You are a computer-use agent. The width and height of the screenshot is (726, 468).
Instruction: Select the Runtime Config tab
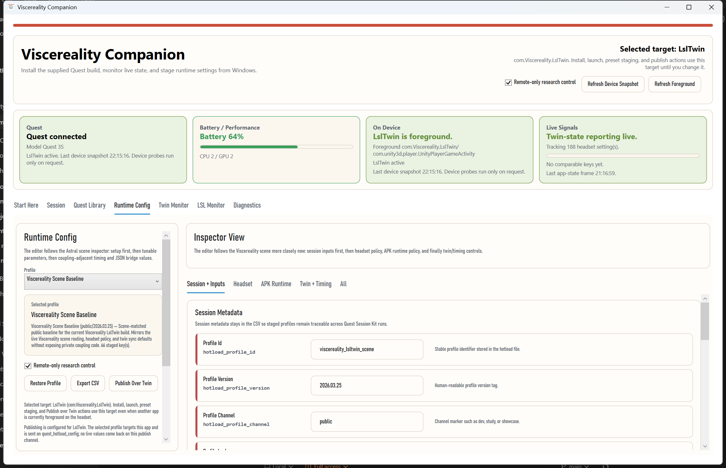[132, 205]
